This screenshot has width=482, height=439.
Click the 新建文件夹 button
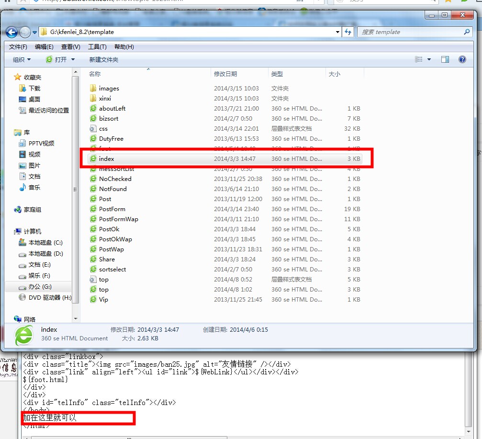[x=103, y=59]
